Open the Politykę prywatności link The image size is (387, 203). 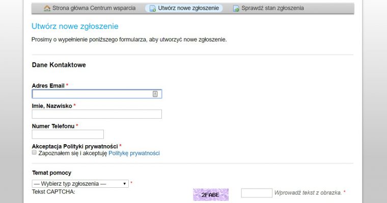click(x=134, y=153)
